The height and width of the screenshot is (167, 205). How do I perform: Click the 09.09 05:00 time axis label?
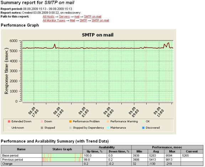109,112
